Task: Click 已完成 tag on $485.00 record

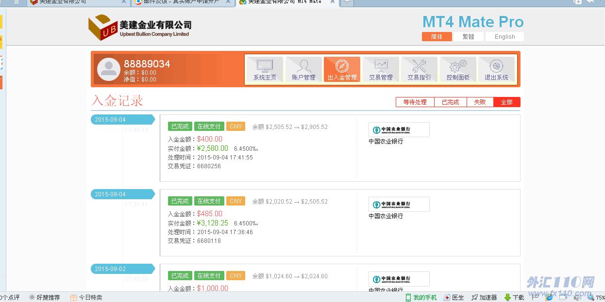Action: click(180, 201)
